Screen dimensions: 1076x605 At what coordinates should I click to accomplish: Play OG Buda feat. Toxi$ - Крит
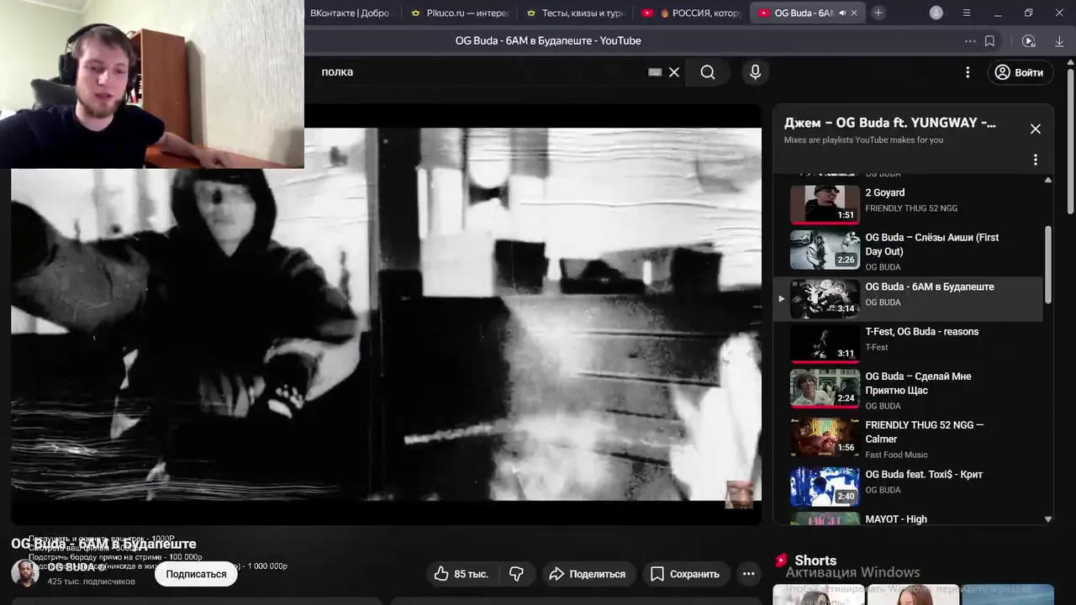point(908,486)
